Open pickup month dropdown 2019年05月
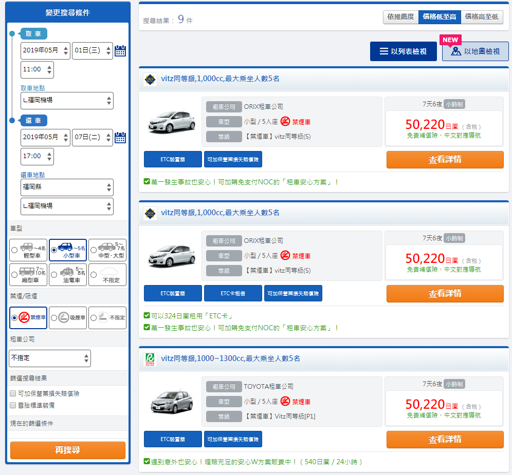 (45, 50)
